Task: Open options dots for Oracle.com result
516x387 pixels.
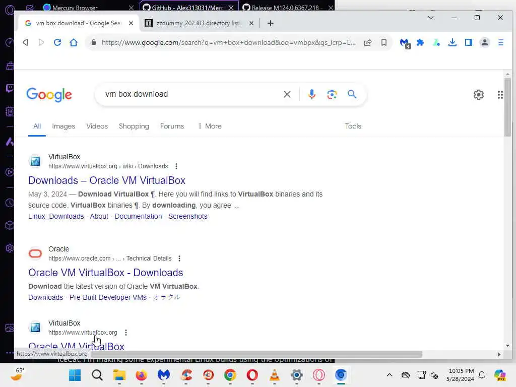Action: (x=179, y=259)
